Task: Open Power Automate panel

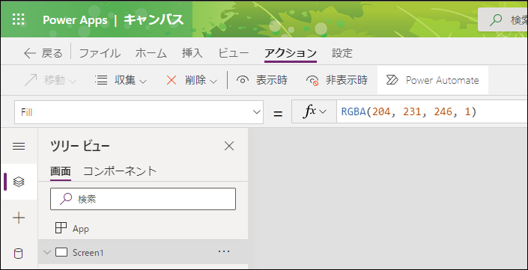Action: tap(432, 80)
